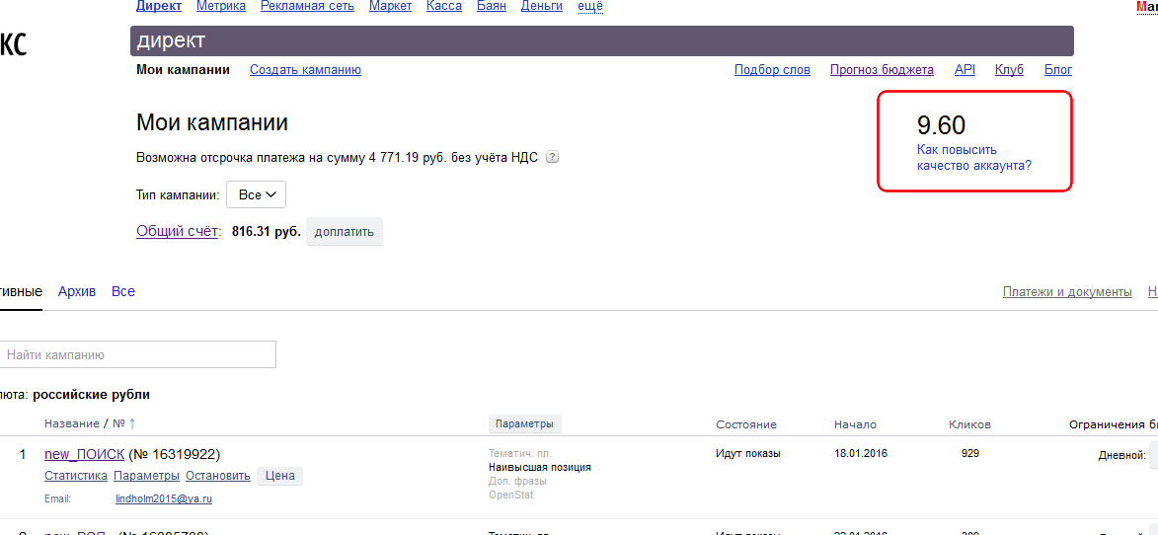Click the lindholm2015@ya.ru email link

[x=164, y=498]
